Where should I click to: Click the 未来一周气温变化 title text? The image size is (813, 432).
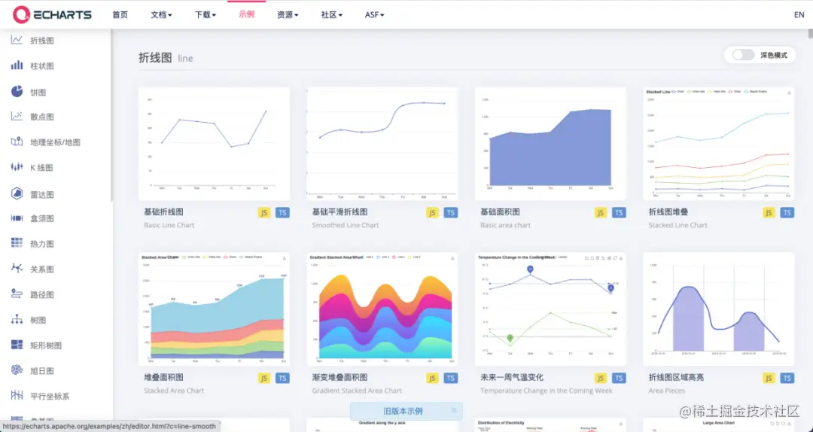pos(512,378)
